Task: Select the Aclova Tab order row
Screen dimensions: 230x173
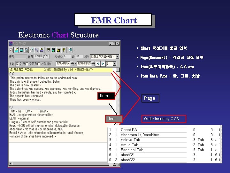Action: coord(164,140)
